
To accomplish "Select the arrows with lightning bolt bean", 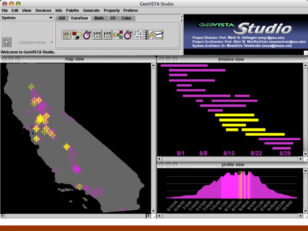I will pos(149,35).
